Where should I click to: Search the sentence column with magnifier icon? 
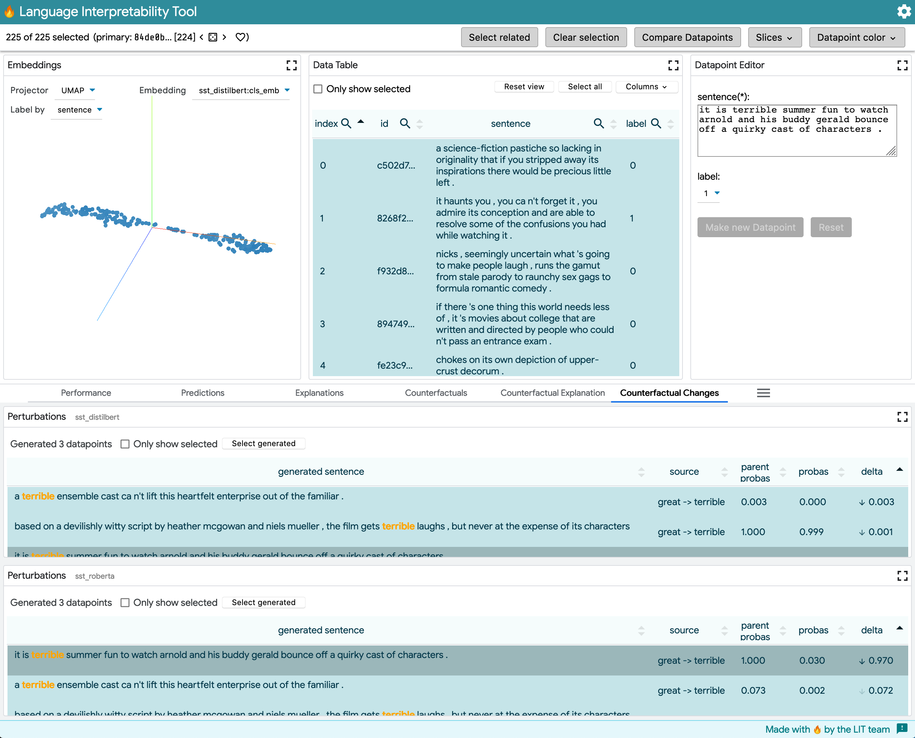[x=599, y=124]
